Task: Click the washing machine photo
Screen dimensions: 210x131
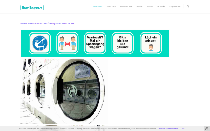Action: point(64,92)
